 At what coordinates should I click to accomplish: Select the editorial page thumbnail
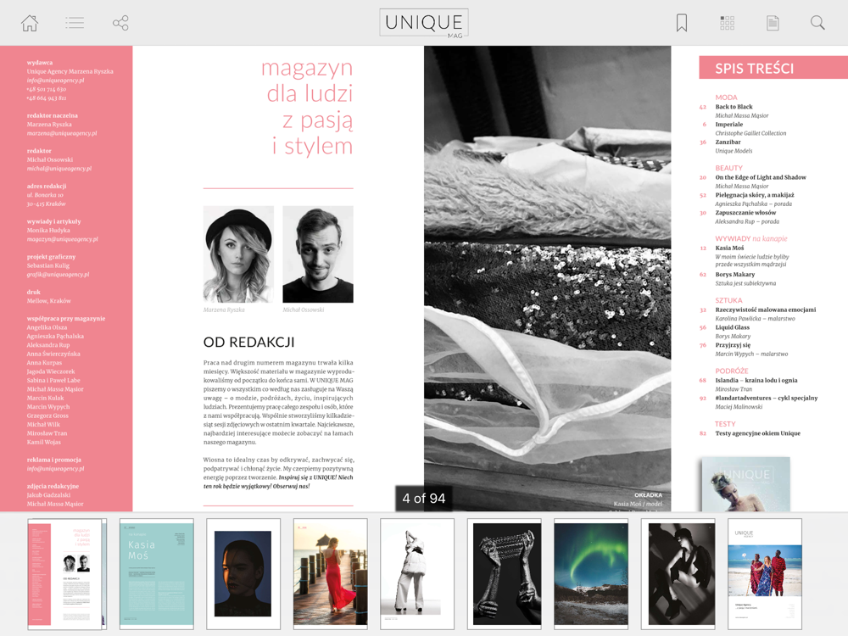coord(67,574)
